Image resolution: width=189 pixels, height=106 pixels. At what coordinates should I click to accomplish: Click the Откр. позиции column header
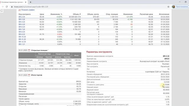112,14
